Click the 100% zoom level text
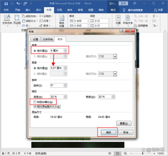 160,153
